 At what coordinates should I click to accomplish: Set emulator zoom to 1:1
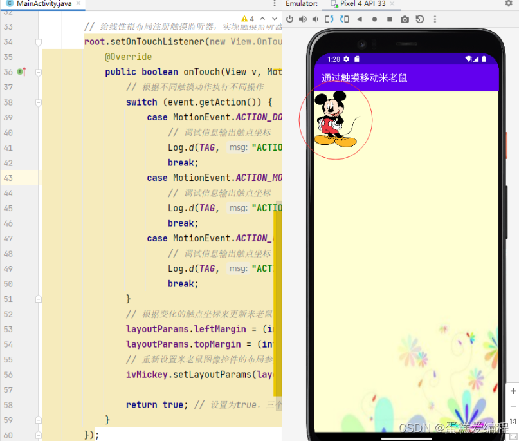pyautogui.click(x=513, y=422)
